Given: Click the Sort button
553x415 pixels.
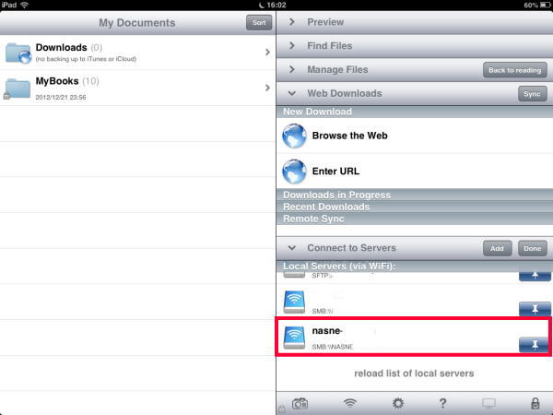Looking at the screenshot, I should click(259, 22).
